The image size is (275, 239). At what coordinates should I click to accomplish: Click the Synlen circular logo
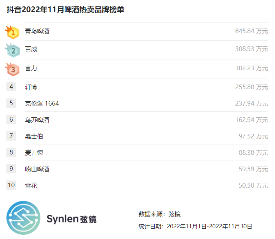click(23, 218)
